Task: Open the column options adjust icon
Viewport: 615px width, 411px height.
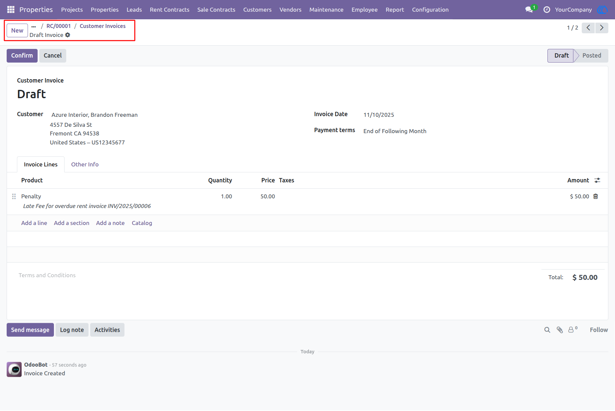Action: [x=597, y=180]
